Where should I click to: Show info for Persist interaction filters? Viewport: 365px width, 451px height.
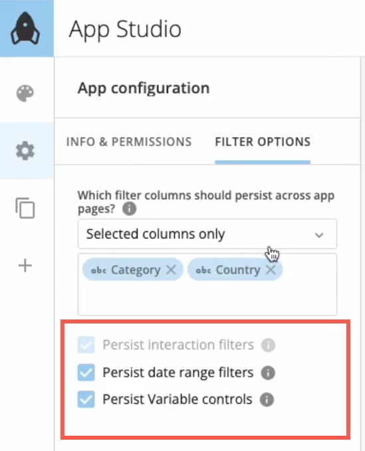(269, 345)
